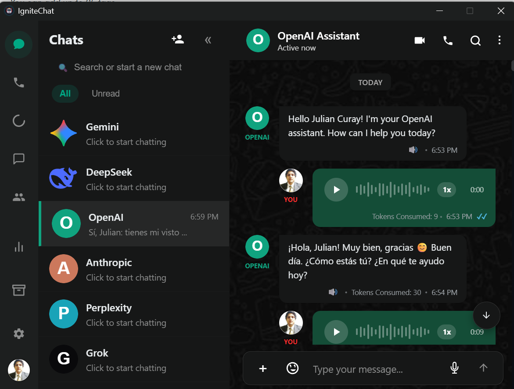Change 1x speed on the 0:00 voice message
The image size is (514, 389).
click(447, 190)
